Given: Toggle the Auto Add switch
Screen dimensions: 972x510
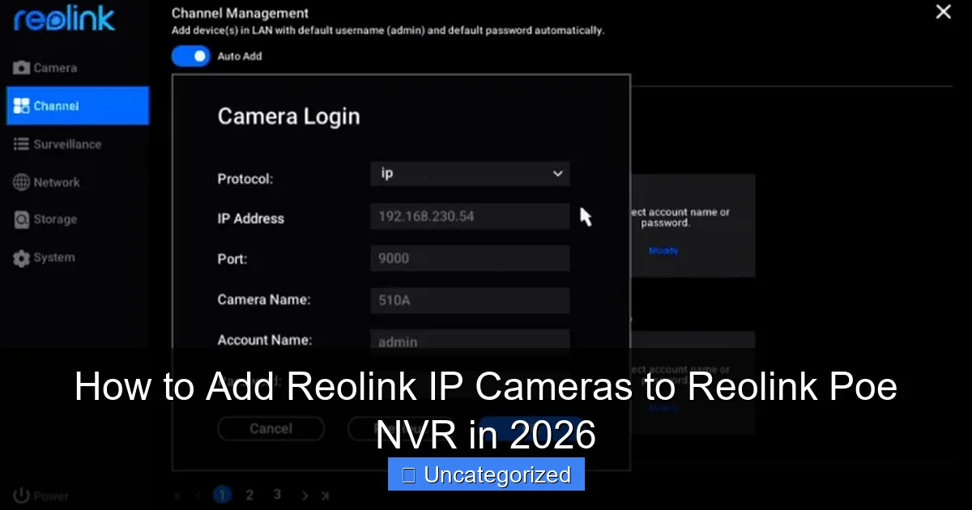Looking at the screenshot, I should point(191,56).
